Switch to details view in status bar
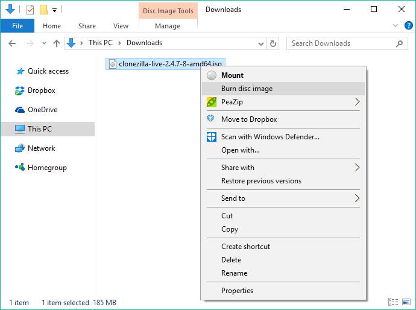The height and width of the screenshot is (310, 416). pyautogui.click(x=393, y=302)
